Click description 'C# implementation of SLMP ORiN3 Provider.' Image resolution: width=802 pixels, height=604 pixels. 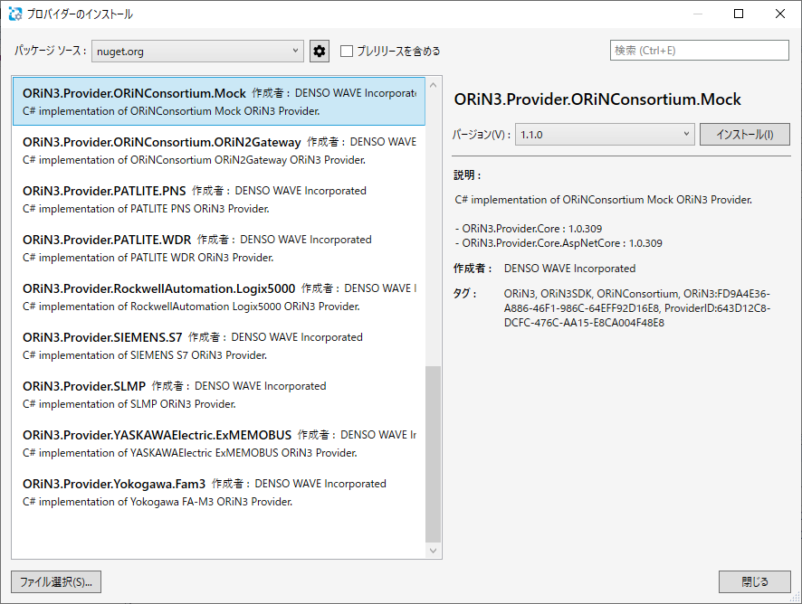(x=129, y=404)
